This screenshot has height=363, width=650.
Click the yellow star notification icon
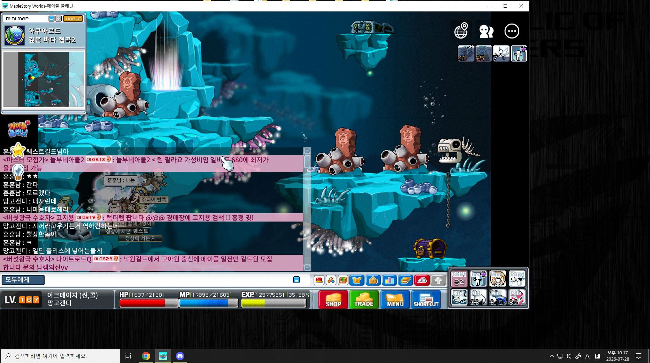coord(18,150)
